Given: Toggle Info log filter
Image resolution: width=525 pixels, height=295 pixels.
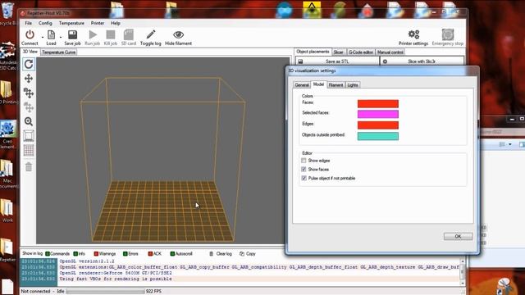Looking at the screenshot, I should pos(80,254).
